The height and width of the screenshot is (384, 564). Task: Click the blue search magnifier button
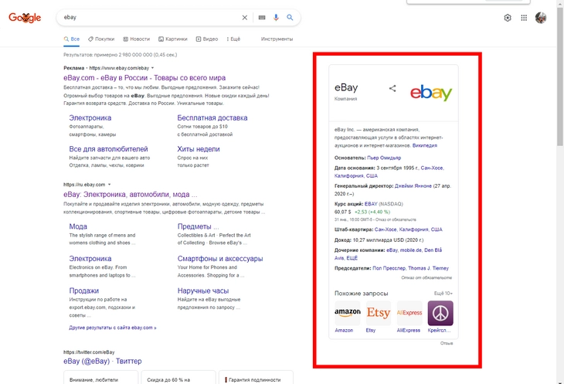[290, 17]
